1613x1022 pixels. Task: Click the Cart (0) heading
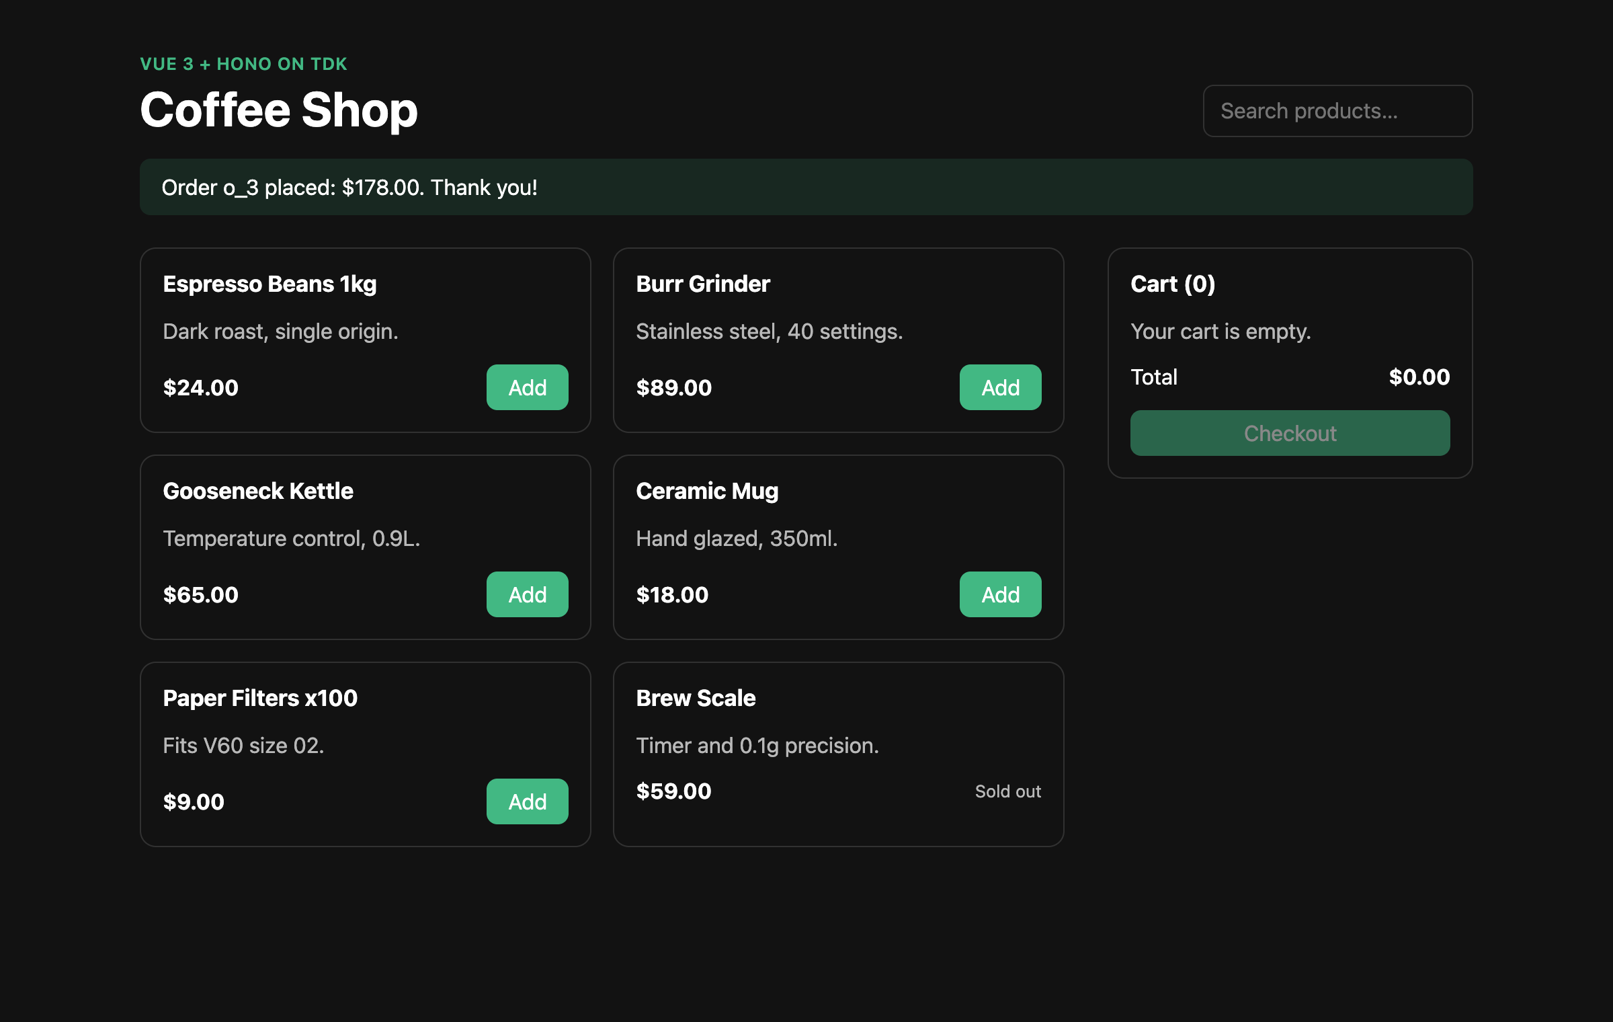point(1173,284)
